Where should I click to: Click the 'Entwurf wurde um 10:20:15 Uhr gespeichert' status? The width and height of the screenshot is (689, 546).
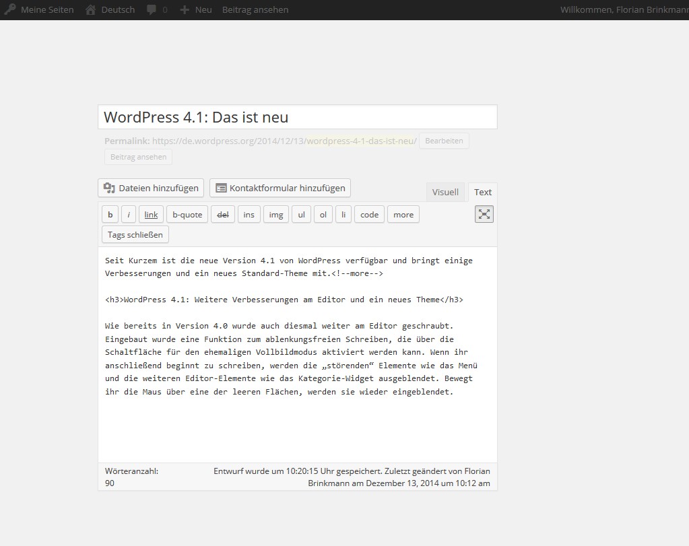pos(298,471)
